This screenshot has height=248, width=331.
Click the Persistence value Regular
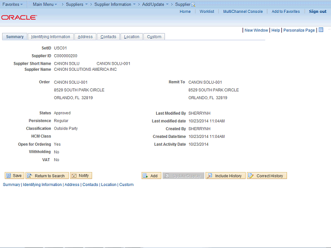(61, 121)
